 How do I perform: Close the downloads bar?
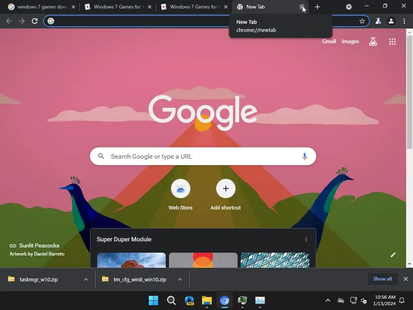406,279
